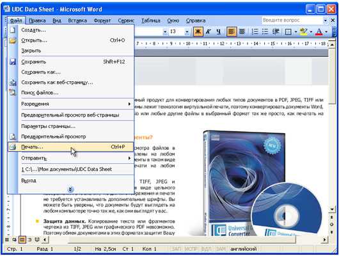Select Поиск файлов... entry

click(71, 93)
